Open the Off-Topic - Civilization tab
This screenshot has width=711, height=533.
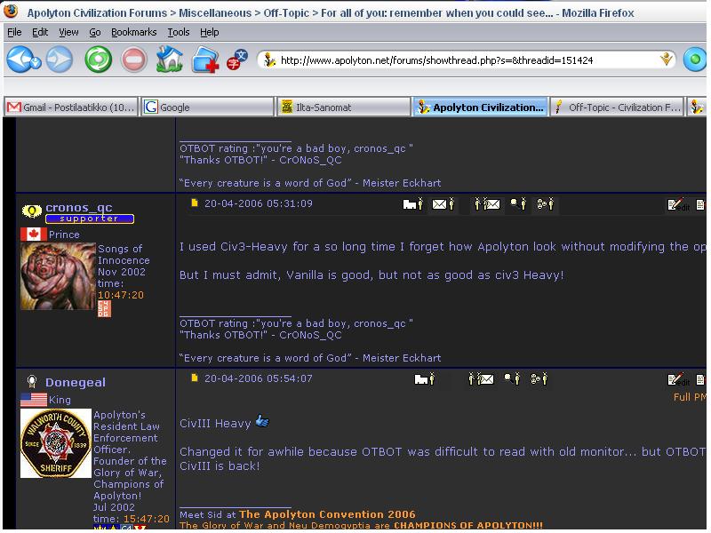pyautogui.click(x=617, y=107)
